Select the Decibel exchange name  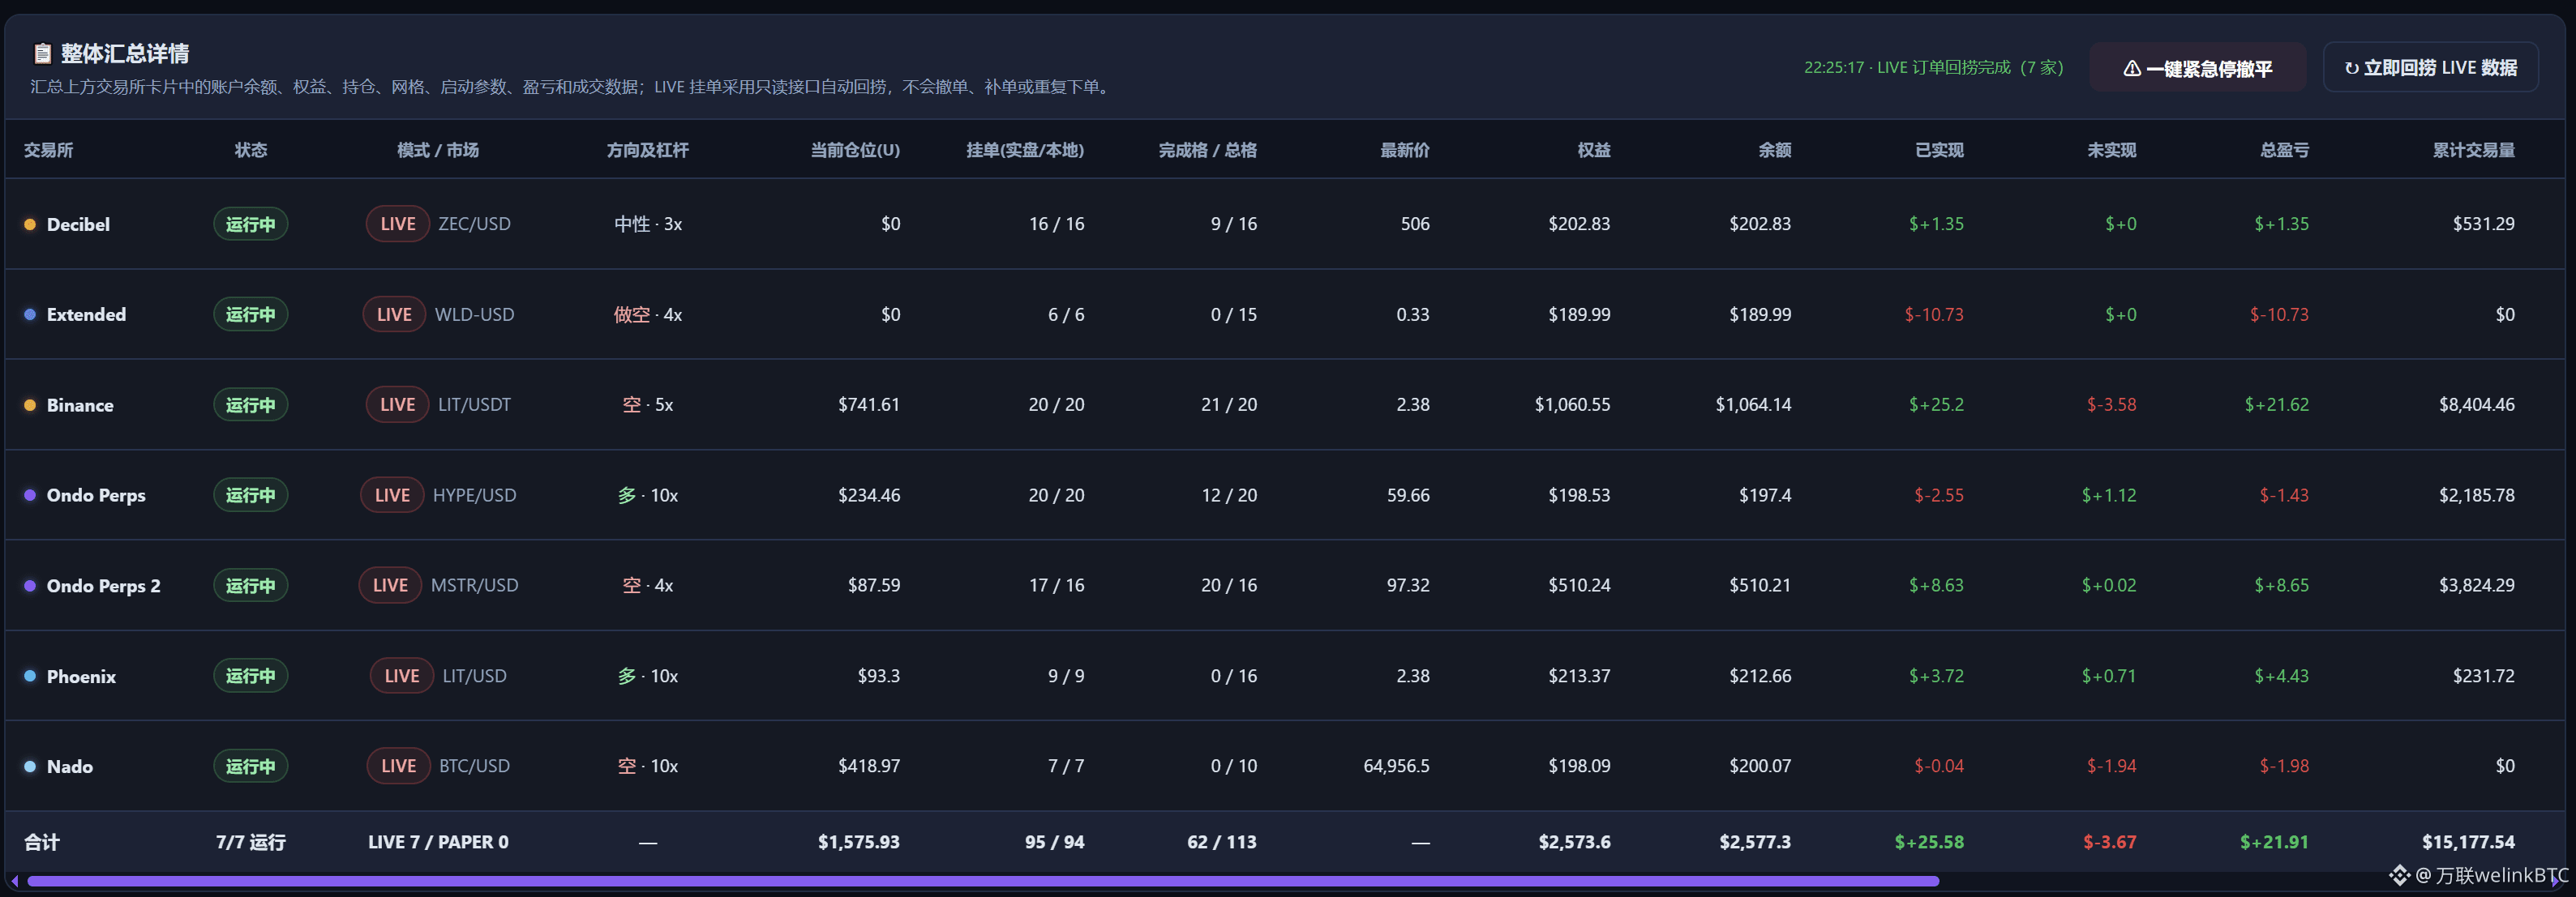click(78, 224)
